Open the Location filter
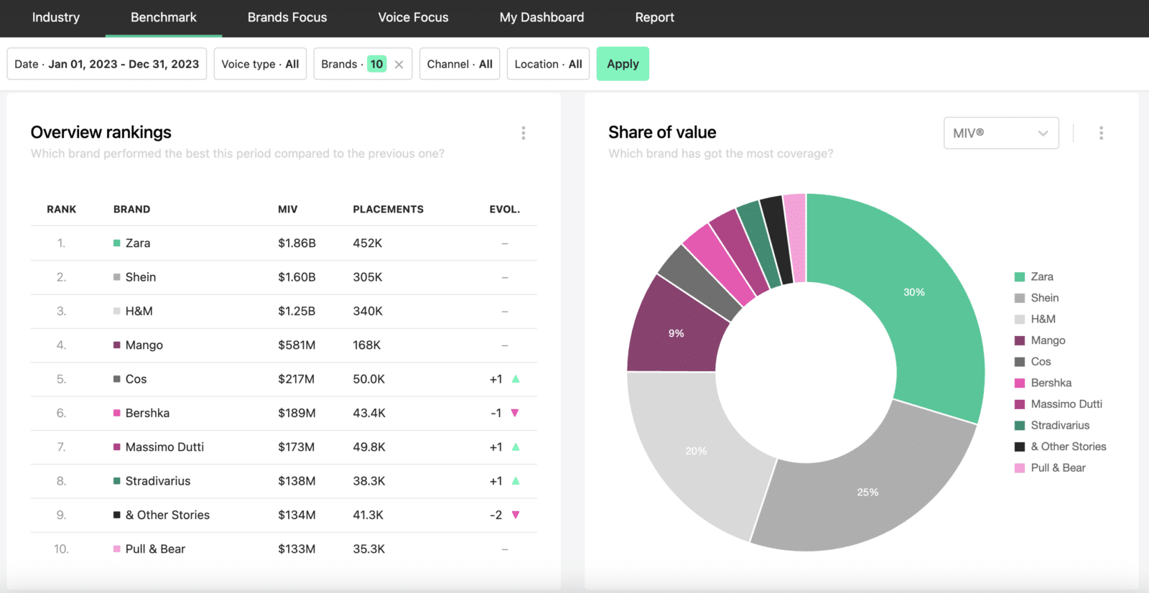Viewport: 1149px width, 593px height. point(548,64)
